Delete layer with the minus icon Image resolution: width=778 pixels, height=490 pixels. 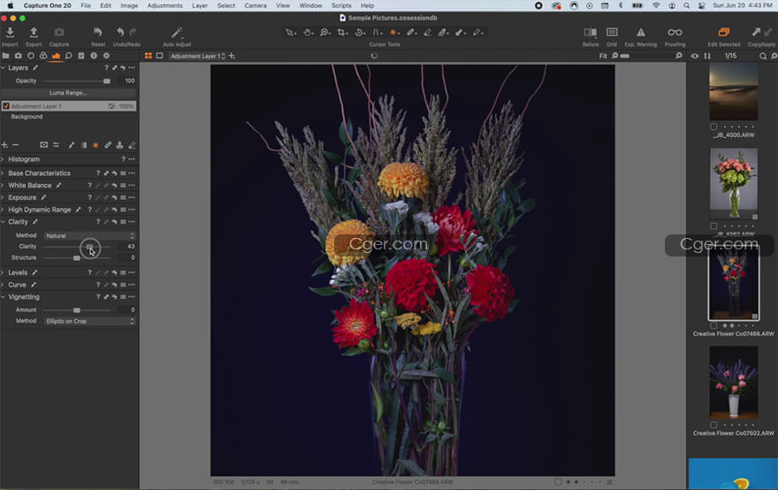tap(15, 145)
